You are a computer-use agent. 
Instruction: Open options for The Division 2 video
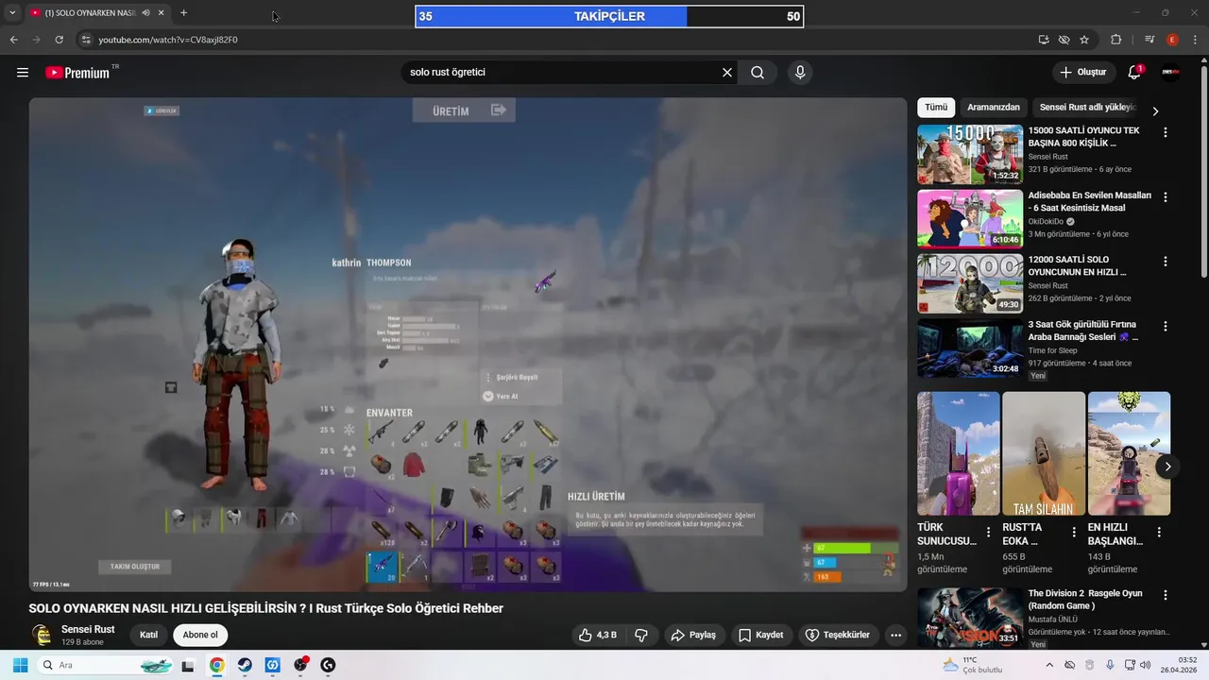click(1166, 596)
